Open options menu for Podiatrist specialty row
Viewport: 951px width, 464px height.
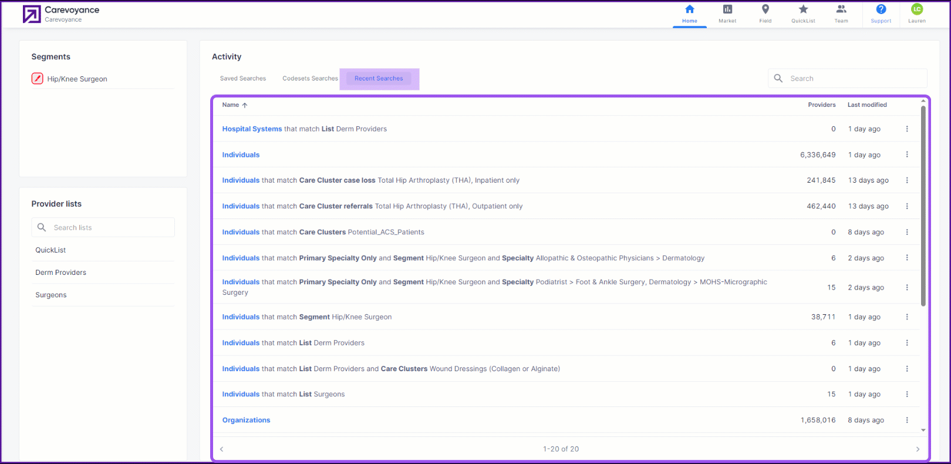click(x=907, y=287)
